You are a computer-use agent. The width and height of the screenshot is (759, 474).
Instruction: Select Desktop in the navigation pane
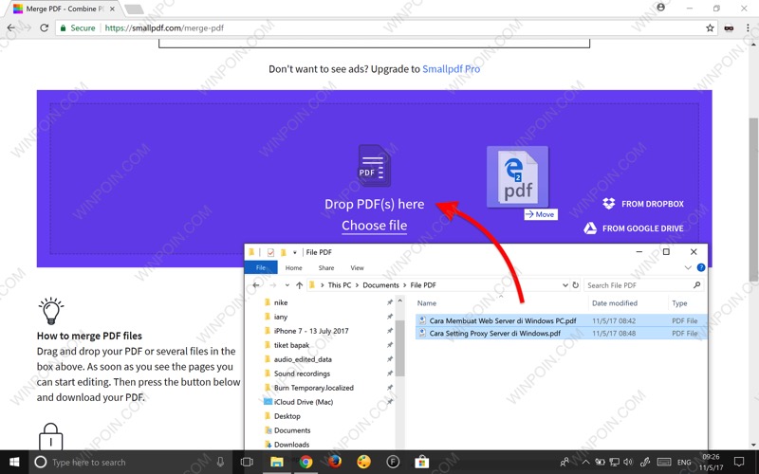click(287, 416)
